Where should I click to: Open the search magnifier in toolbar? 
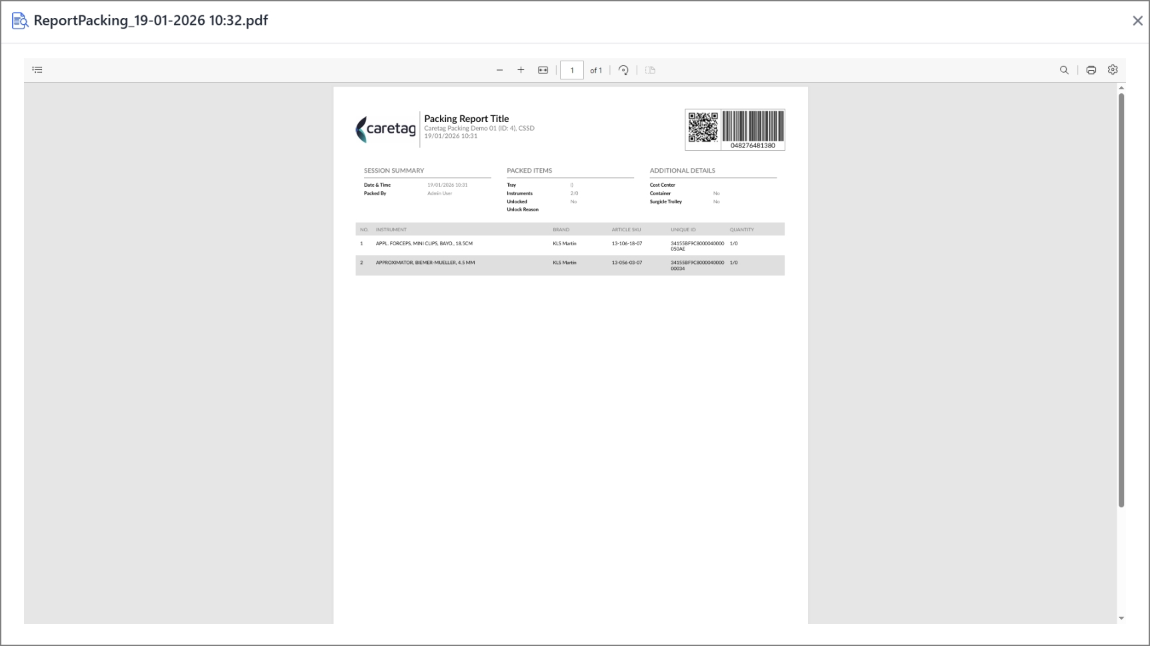coord(1064,70)
